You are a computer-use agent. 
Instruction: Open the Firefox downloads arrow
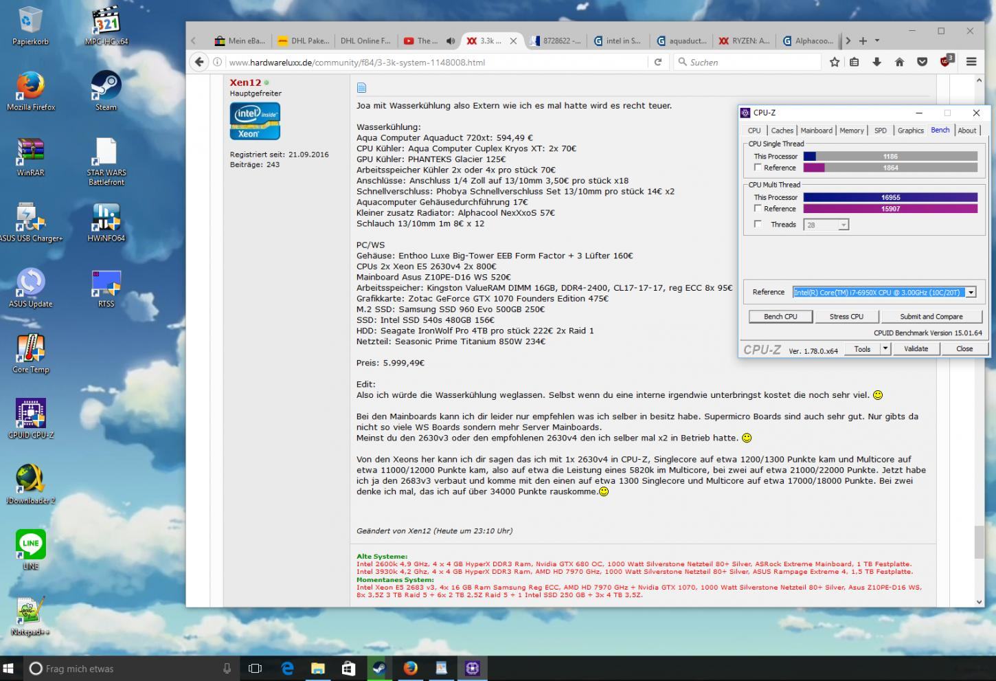[876, 62]
